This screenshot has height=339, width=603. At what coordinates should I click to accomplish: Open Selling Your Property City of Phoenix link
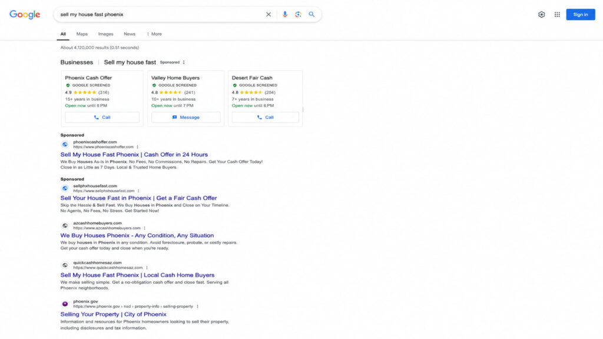[114, 314]
